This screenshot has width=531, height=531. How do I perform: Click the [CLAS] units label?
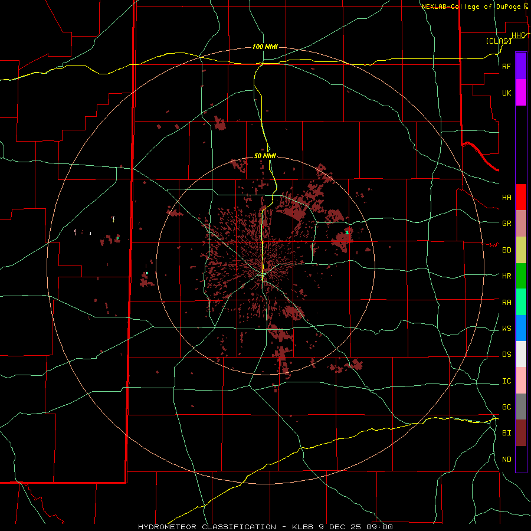[499, 41]
